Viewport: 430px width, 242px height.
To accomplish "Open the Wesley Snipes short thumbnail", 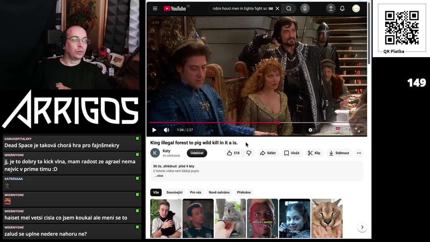I will [262, 218].
